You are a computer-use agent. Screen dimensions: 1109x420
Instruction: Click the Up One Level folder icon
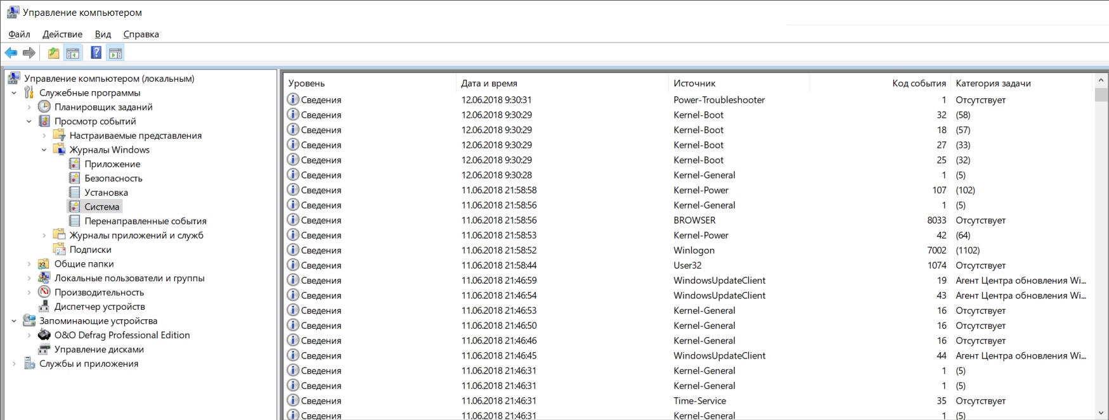54,53
